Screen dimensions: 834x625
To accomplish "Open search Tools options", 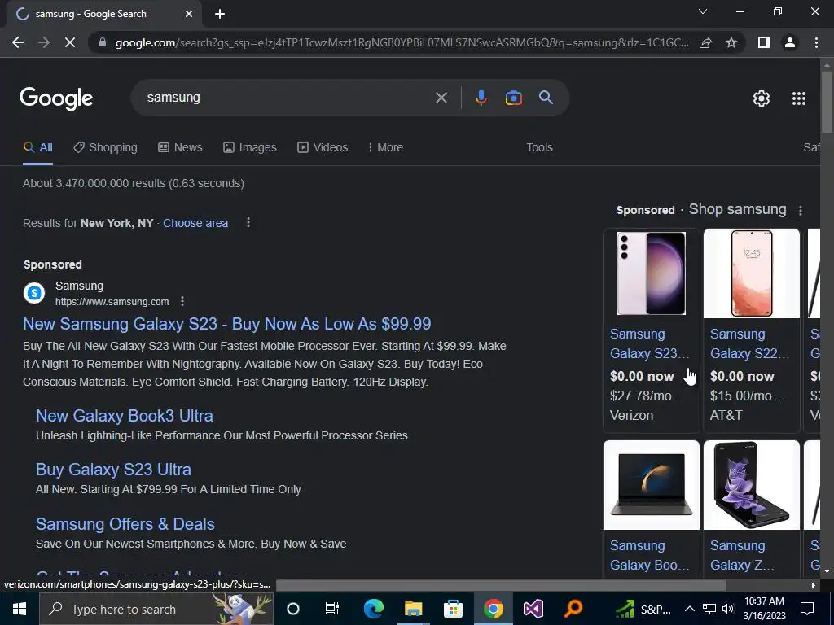I will (x=539, y=147).
